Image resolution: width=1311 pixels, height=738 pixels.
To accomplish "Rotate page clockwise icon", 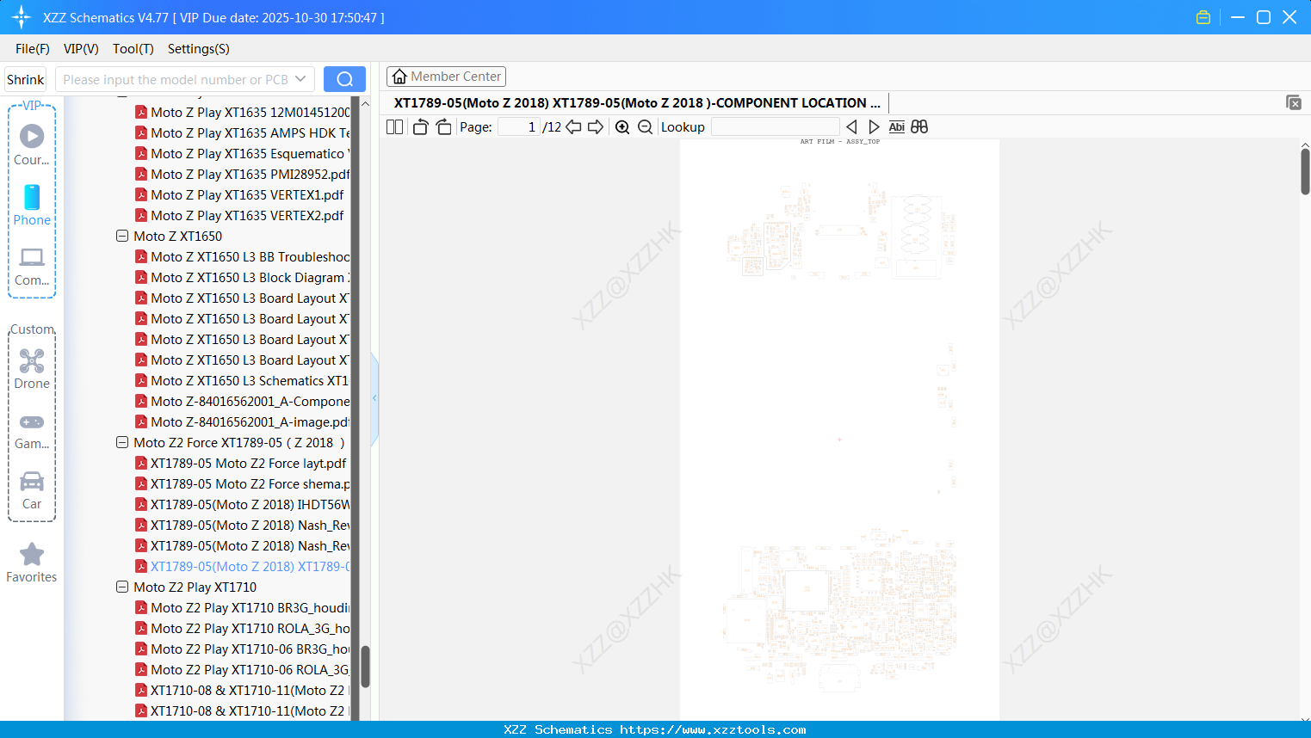I will coord(443,127).
